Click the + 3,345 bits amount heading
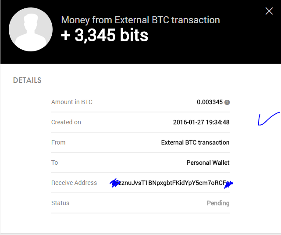The width and height of the screenshot is (281, 235). [104, 35]
